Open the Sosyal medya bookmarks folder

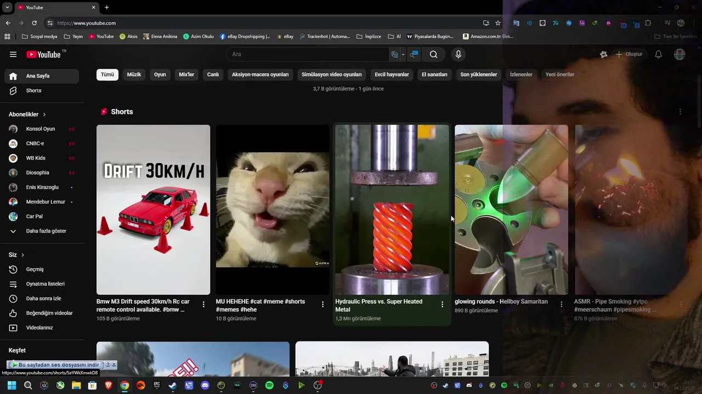click(39, 37)
